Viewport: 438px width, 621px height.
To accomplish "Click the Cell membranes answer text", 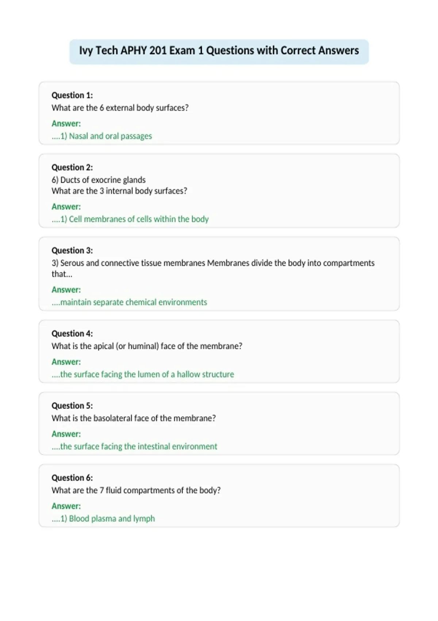I will coord(130,219).
